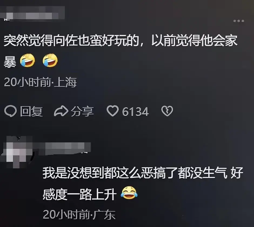This screenshot has width=254, height=227.
Task: Select the reply line starting 我是没想到
Action: coord(143,173)
